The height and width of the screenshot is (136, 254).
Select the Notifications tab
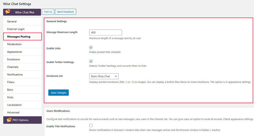point(23,75)
